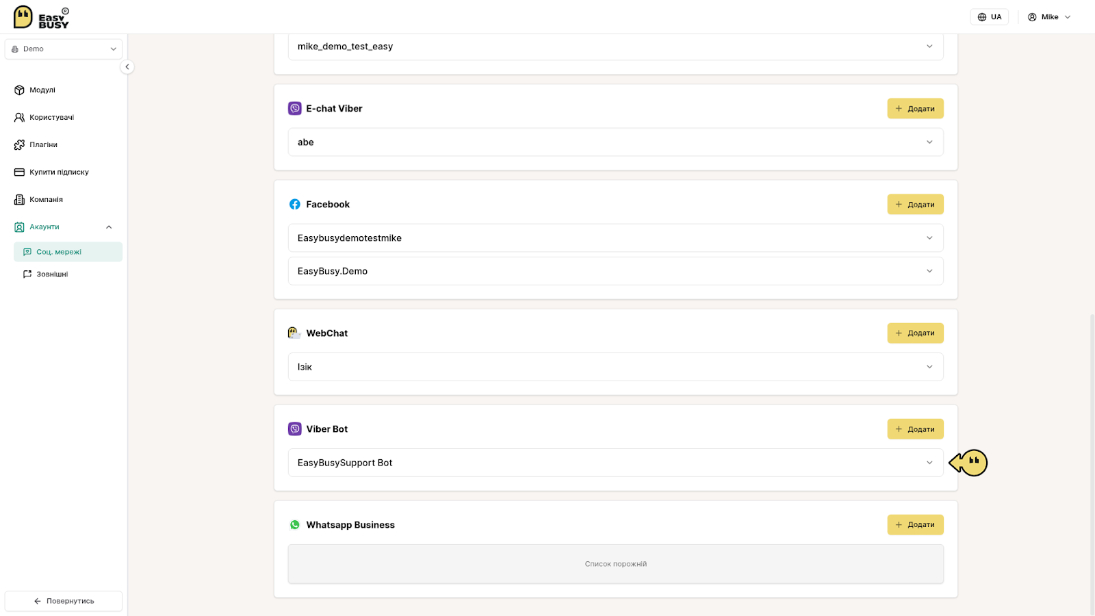The image size is (1095, 616).
Task: Click the Whatsapp Business icon
Action: tap(295, 525)
